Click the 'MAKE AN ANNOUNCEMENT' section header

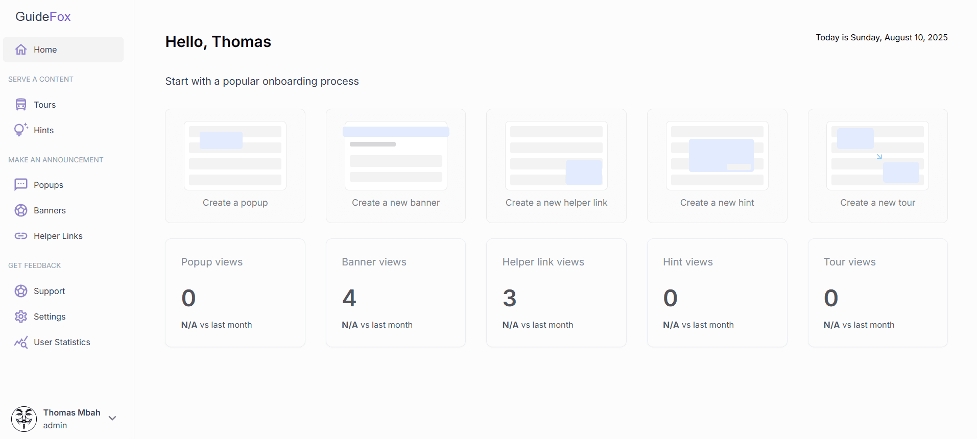click(x=56, y=160)
